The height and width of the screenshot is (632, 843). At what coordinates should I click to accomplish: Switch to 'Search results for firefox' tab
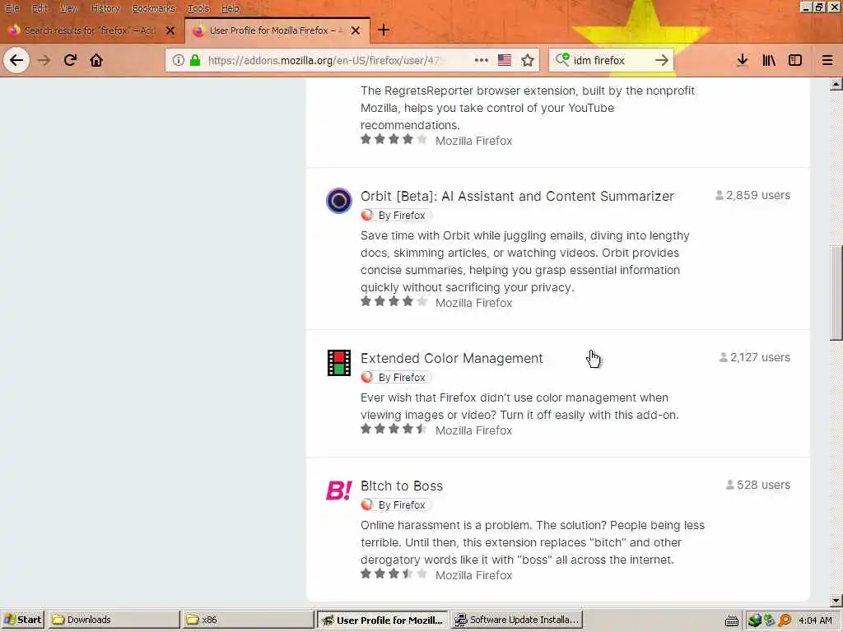point(91,30)
